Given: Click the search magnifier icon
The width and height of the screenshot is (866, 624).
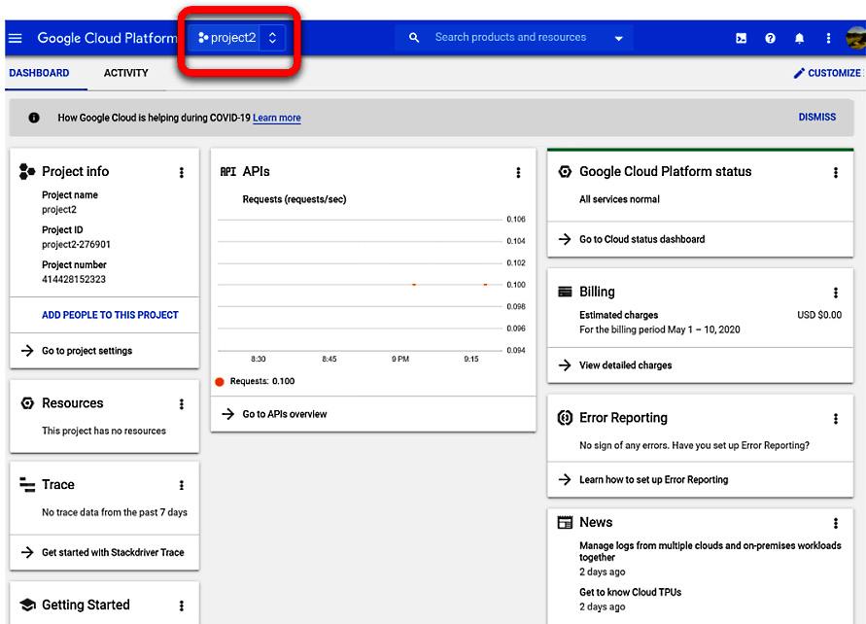Looking at the screenshot, I should (x=414, y=38).
